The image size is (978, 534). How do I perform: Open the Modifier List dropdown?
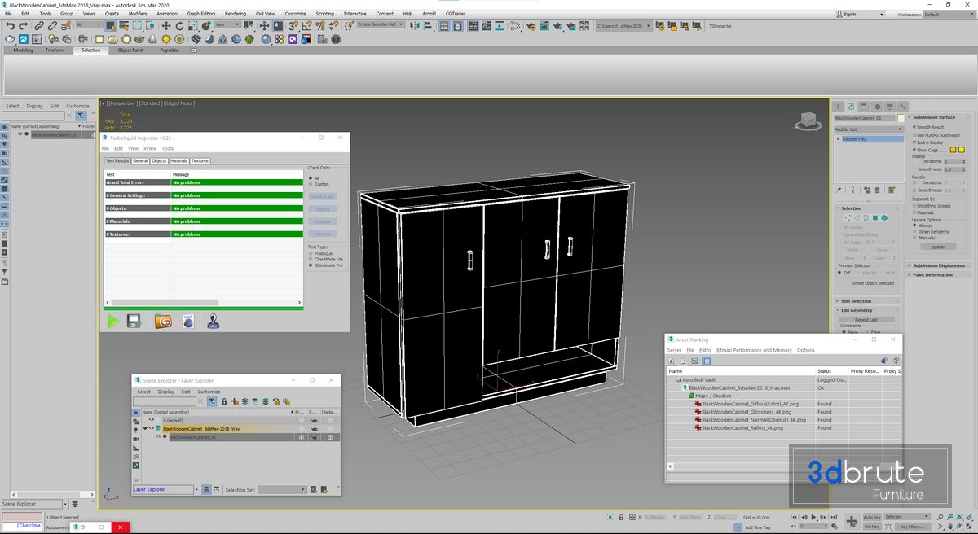point(868,129)
